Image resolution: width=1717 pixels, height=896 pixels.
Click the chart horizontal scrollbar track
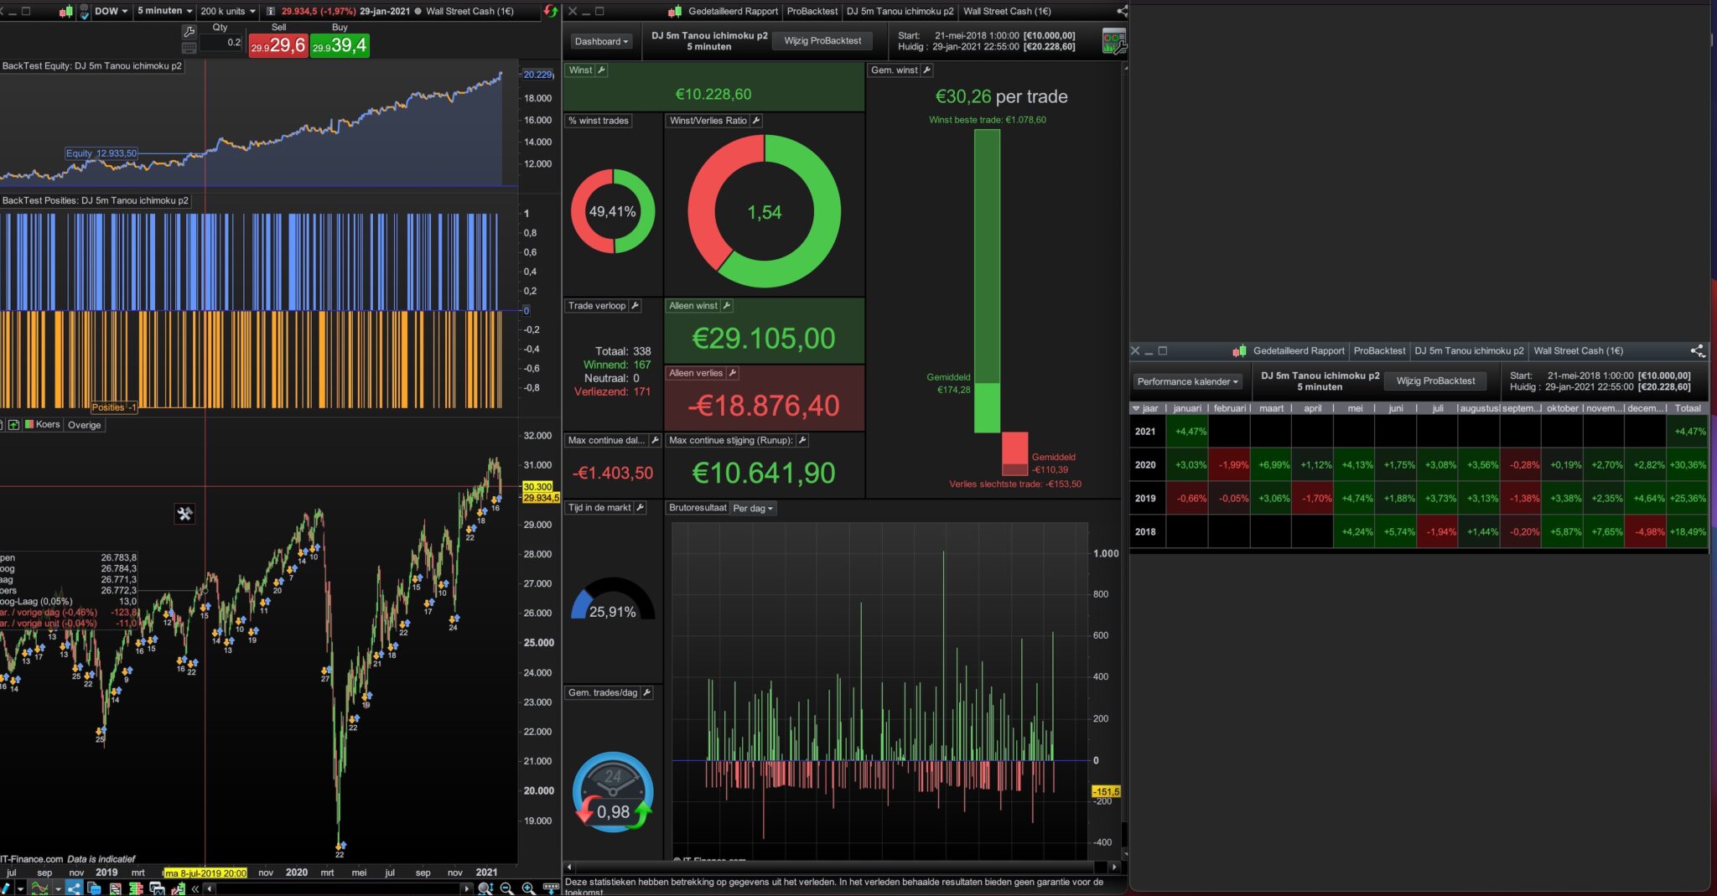pyautogui.click(x=339, y=888)
